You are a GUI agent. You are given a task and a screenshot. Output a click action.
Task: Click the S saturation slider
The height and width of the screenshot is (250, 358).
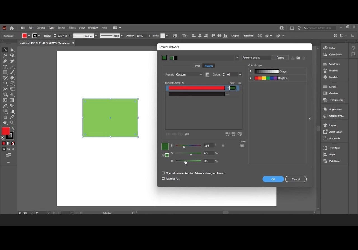[x=188, y=153]
